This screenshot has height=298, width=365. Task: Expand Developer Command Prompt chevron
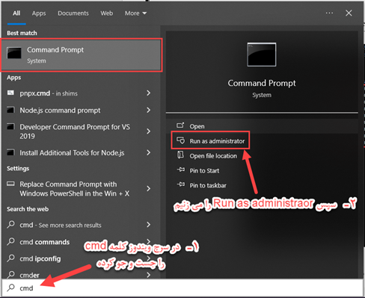[x=149, y=131]
